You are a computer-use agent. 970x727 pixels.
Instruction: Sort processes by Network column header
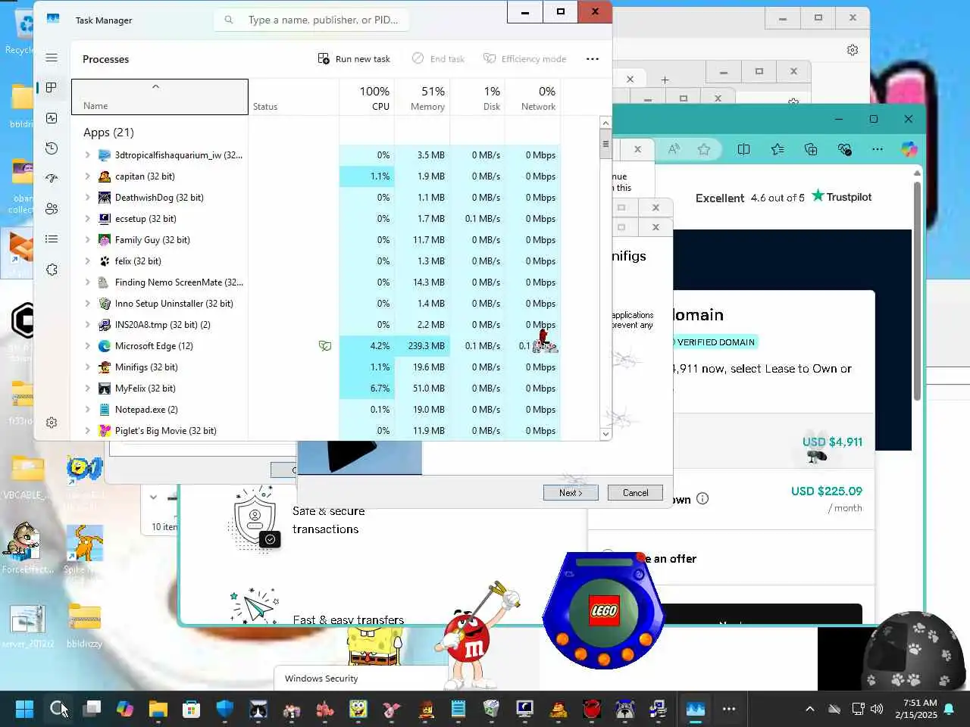[533, 97]
